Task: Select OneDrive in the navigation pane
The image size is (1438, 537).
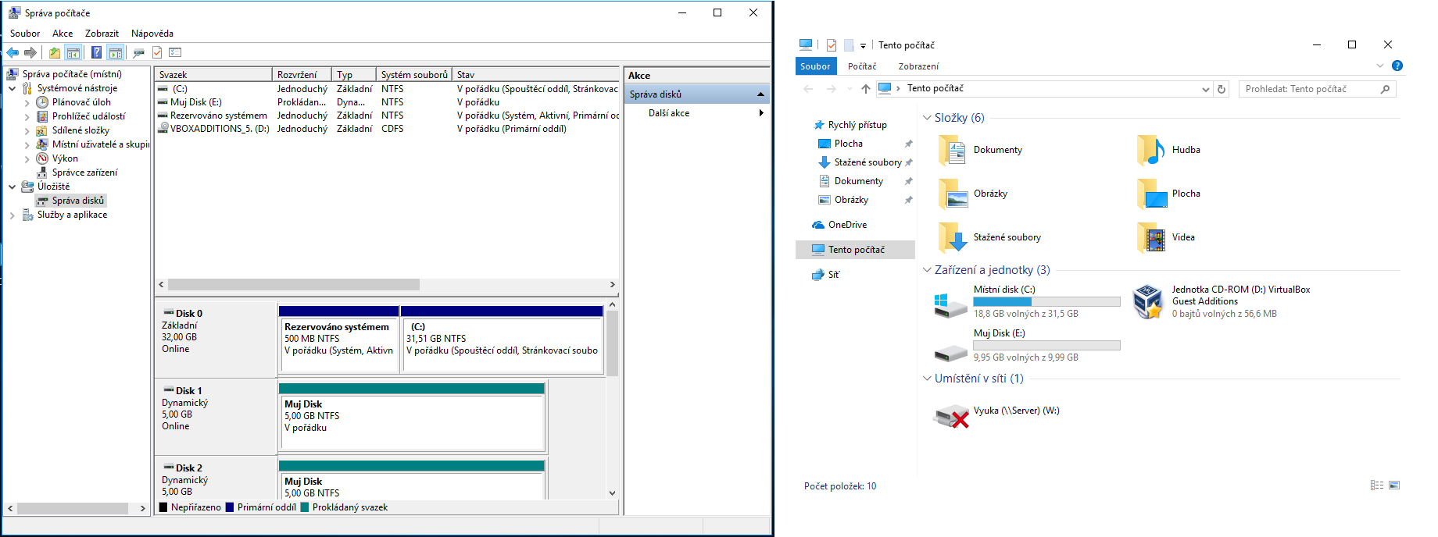Action: (x=847, y=225)
